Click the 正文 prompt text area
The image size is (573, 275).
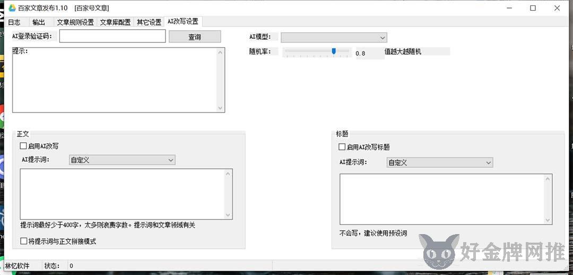pyautogui.click(x=126, y=194)
